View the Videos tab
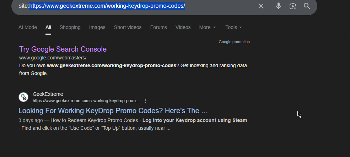Image resolution: width=350 pixels, height=157 pixels. click(183, 27)
